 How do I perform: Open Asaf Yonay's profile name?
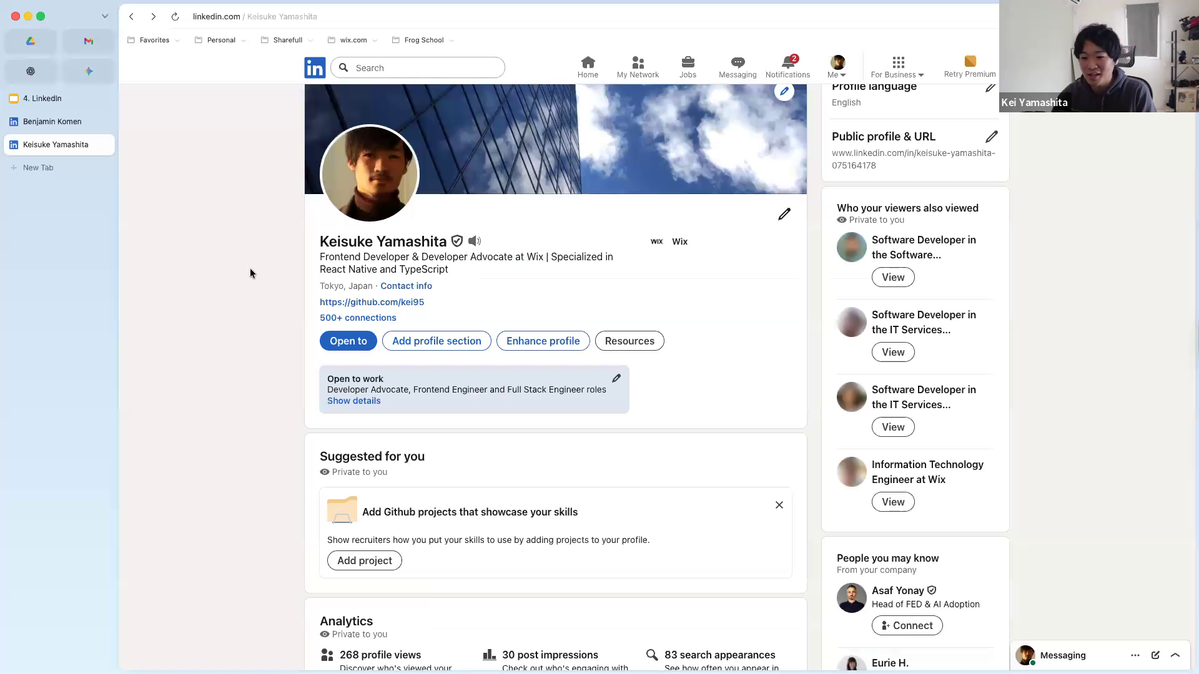click(x=897, y=590)
